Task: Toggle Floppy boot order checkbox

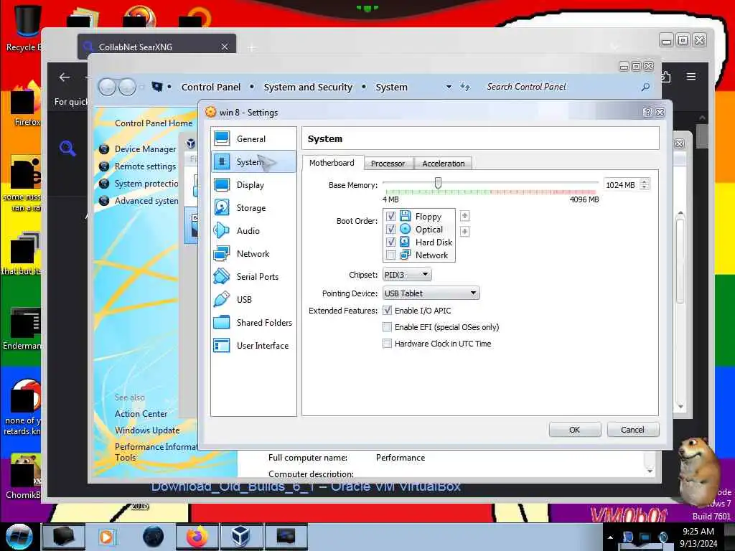Action: (390, 216)
